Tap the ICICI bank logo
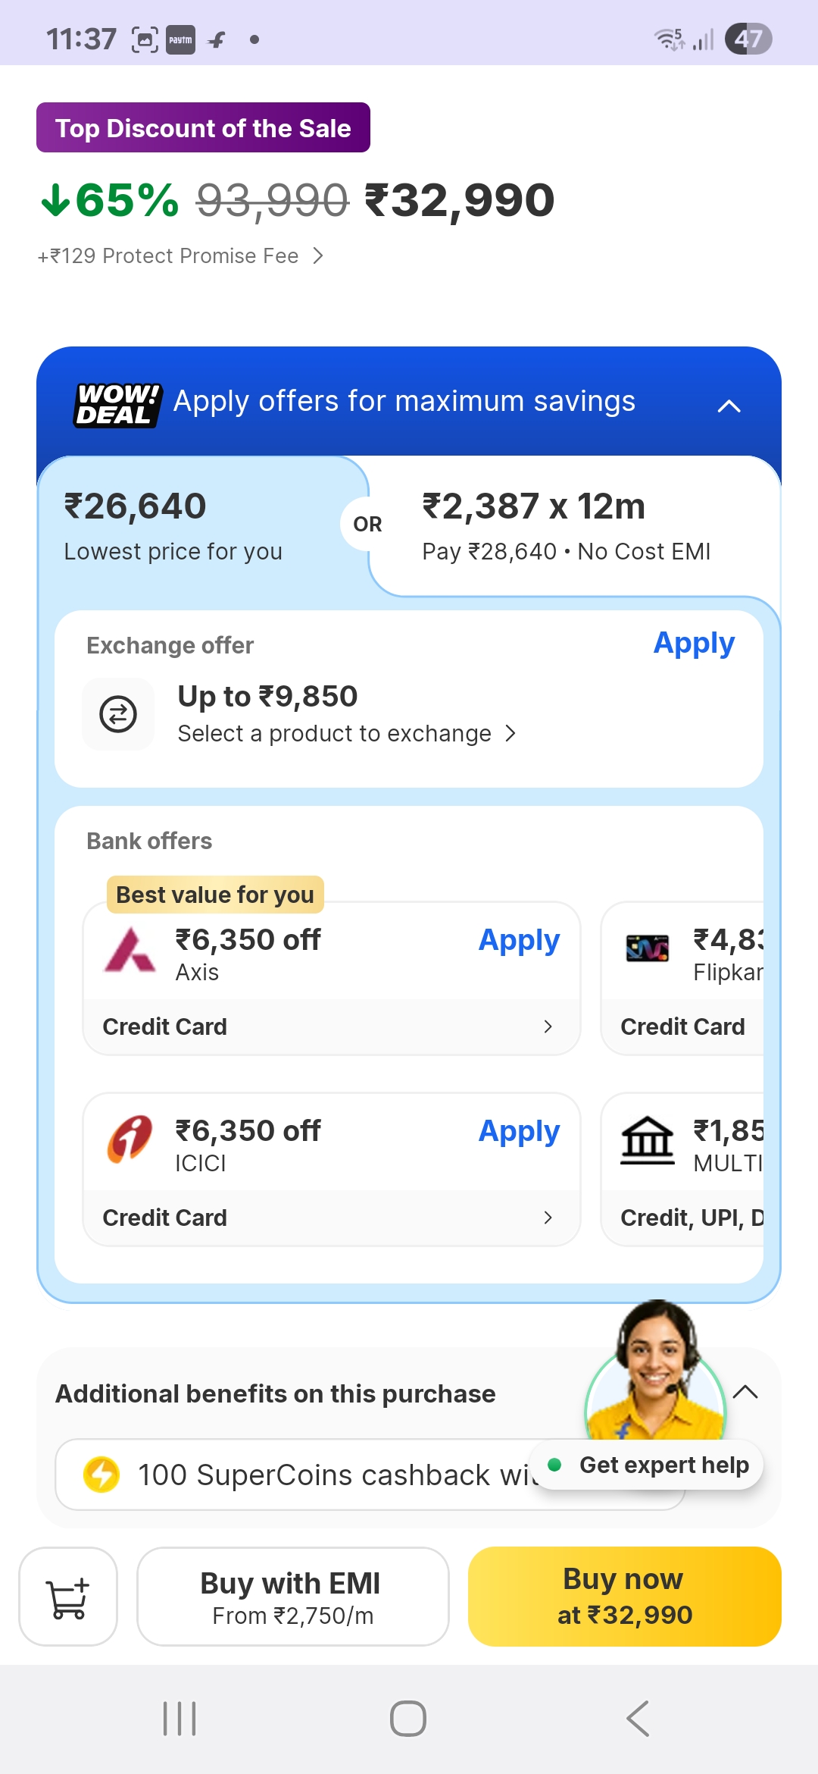Image resolution: width=818 pixels, height=1774 pixels. 130,1139
